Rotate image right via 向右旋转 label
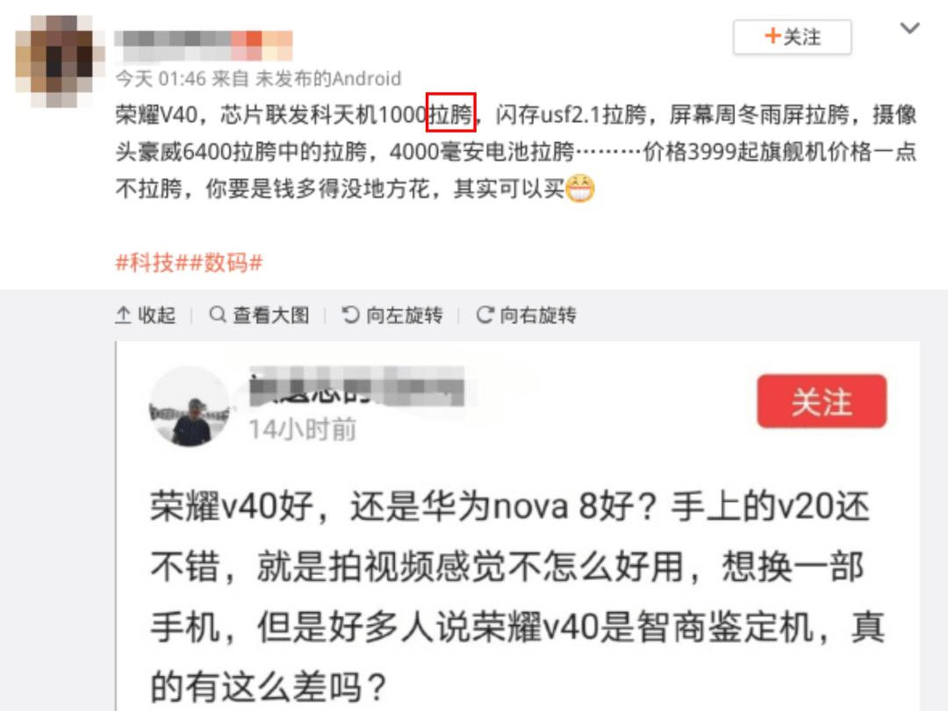The width and height of the screenshot is (948, 711). pos(538,315)
